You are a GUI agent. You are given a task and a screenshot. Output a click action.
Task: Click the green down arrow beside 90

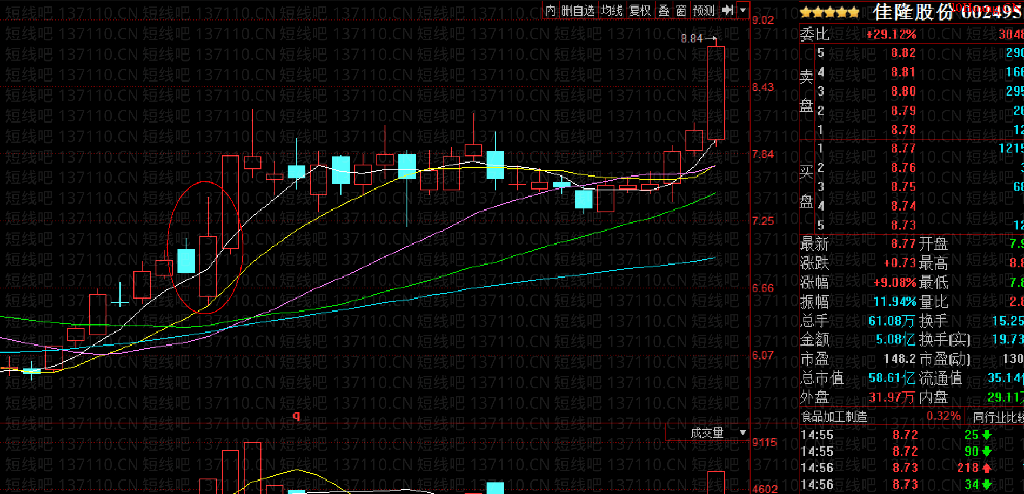tap(987, 451)
